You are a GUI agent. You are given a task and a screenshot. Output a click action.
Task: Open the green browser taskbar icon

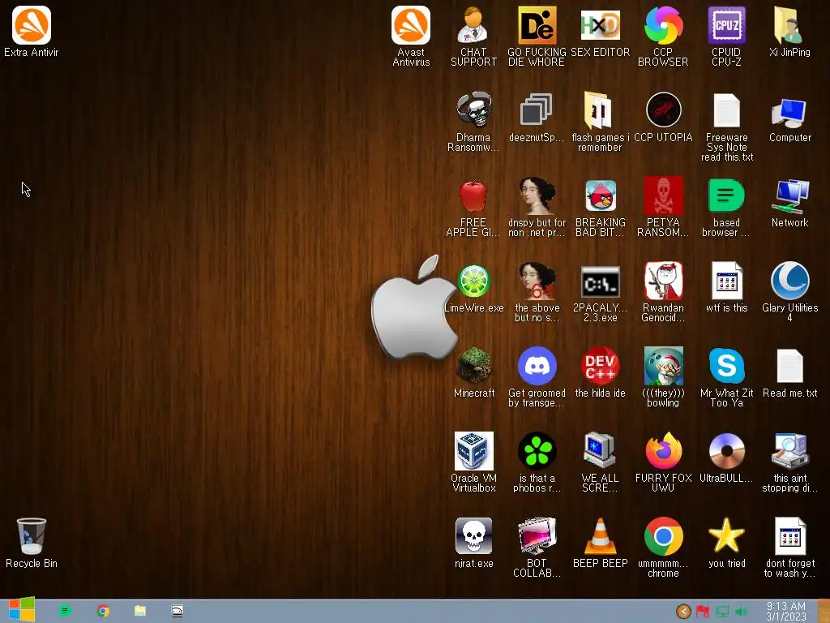65,611
